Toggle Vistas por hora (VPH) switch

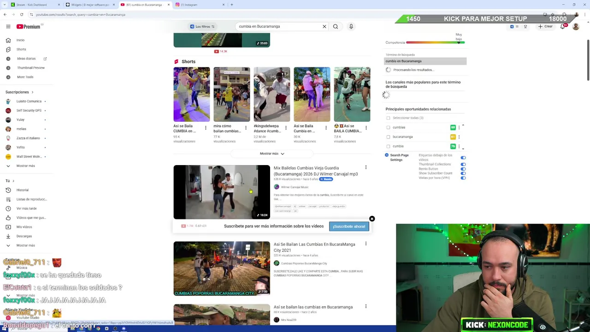click(x=463, y=178)
